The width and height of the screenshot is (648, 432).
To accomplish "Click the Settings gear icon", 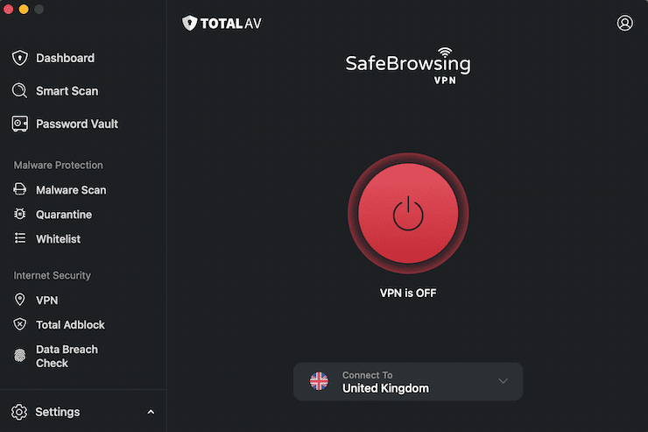I will (20, 412).
